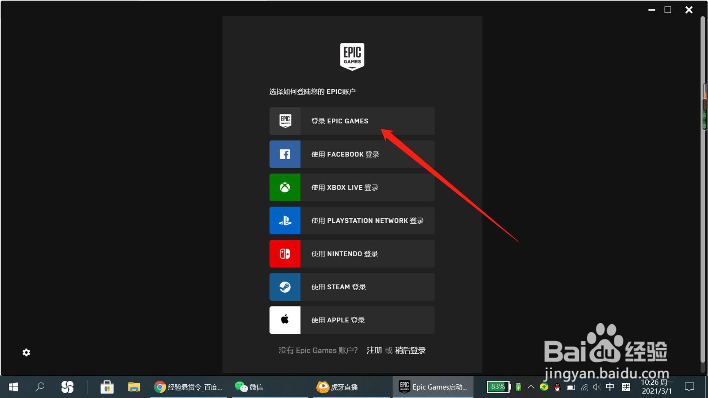Click the IME grid keyboard icon
The image size is (708, 398).
point(626,387)
